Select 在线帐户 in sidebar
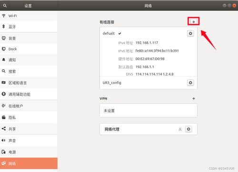Image resolution: width=238 pixels, height=172 pixels. pos(29,106)
